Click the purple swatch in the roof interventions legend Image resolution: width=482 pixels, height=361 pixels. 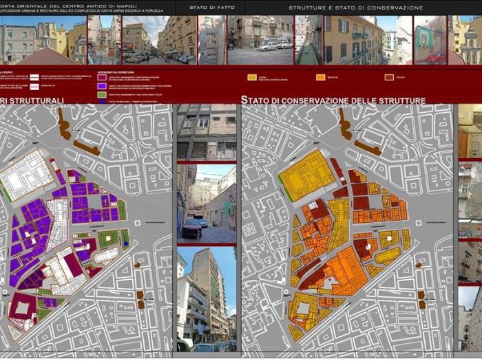tap(102, 86)
